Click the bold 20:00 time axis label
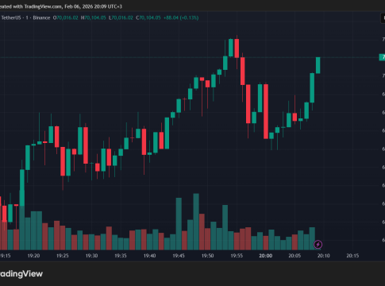Viewport: 385px width, 286px height. 266,256
